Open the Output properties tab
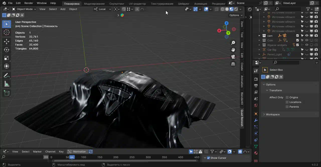Screen dimensions: 321x167 pyautogui.click(x=256, y=86)
